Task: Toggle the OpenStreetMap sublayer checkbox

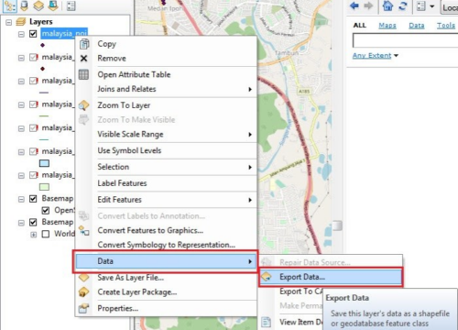Action: pyautogui.click(x=46, y=210)
